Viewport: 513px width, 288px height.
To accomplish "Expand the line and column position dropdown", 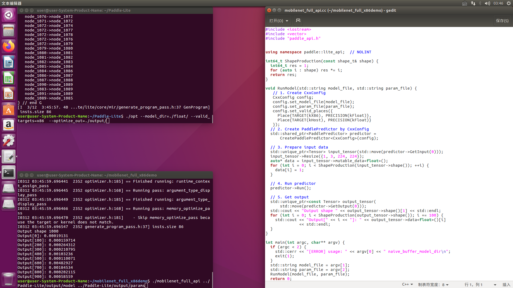I will pos(495,285).
